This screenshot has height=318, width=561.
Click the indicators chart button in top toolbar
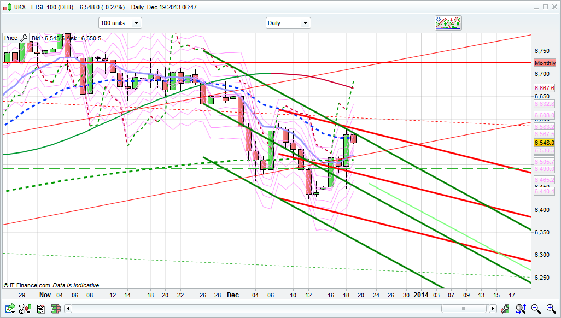[448, 22]
